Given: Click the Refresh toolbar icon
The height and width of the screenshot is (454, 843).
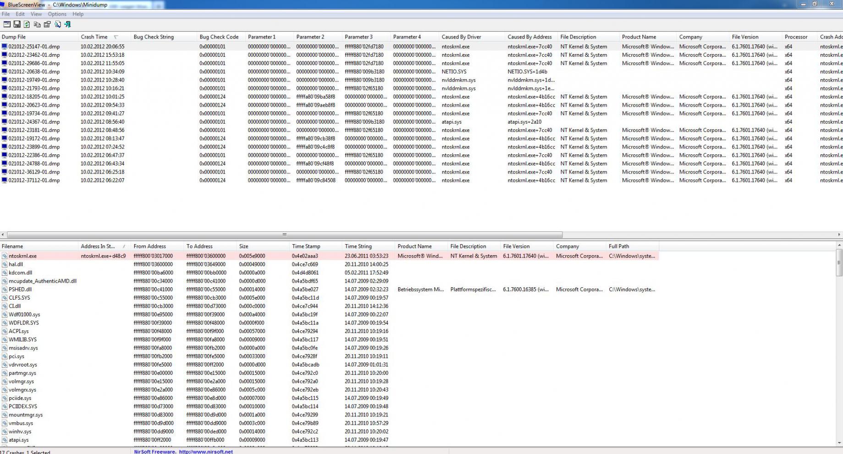Looking at the screenshot, I should [x=27, y=24].
